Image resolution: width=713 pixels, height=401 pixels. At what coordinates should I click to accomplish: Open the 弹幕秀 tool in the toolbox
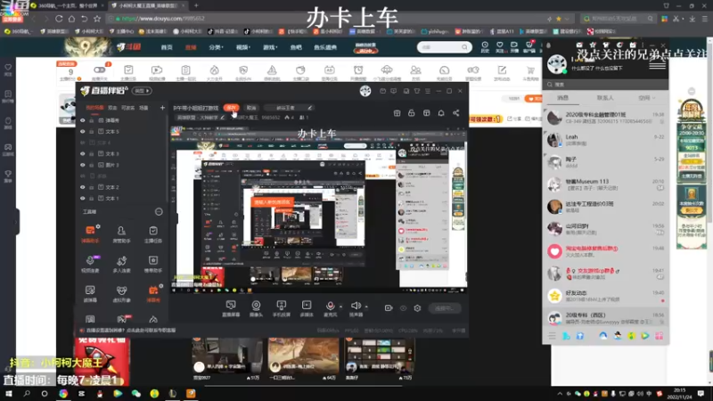pos(153,294)
